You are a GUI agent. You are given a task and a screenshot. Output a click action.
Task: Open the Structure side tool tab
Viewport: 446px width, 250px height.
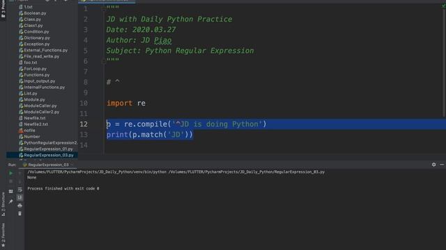pos(3,204)
